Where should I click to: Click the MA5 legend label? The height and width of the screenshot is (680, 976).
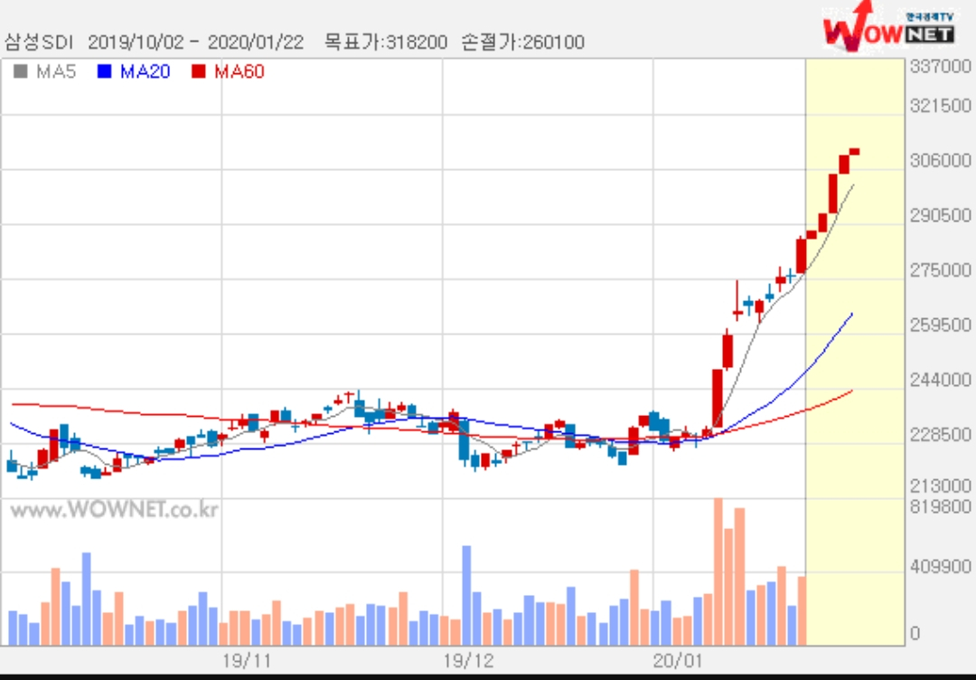pyautogui.click(x=56, y=71)
